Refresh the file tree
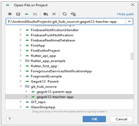This screenshot has height=126, width=139. 64,14
